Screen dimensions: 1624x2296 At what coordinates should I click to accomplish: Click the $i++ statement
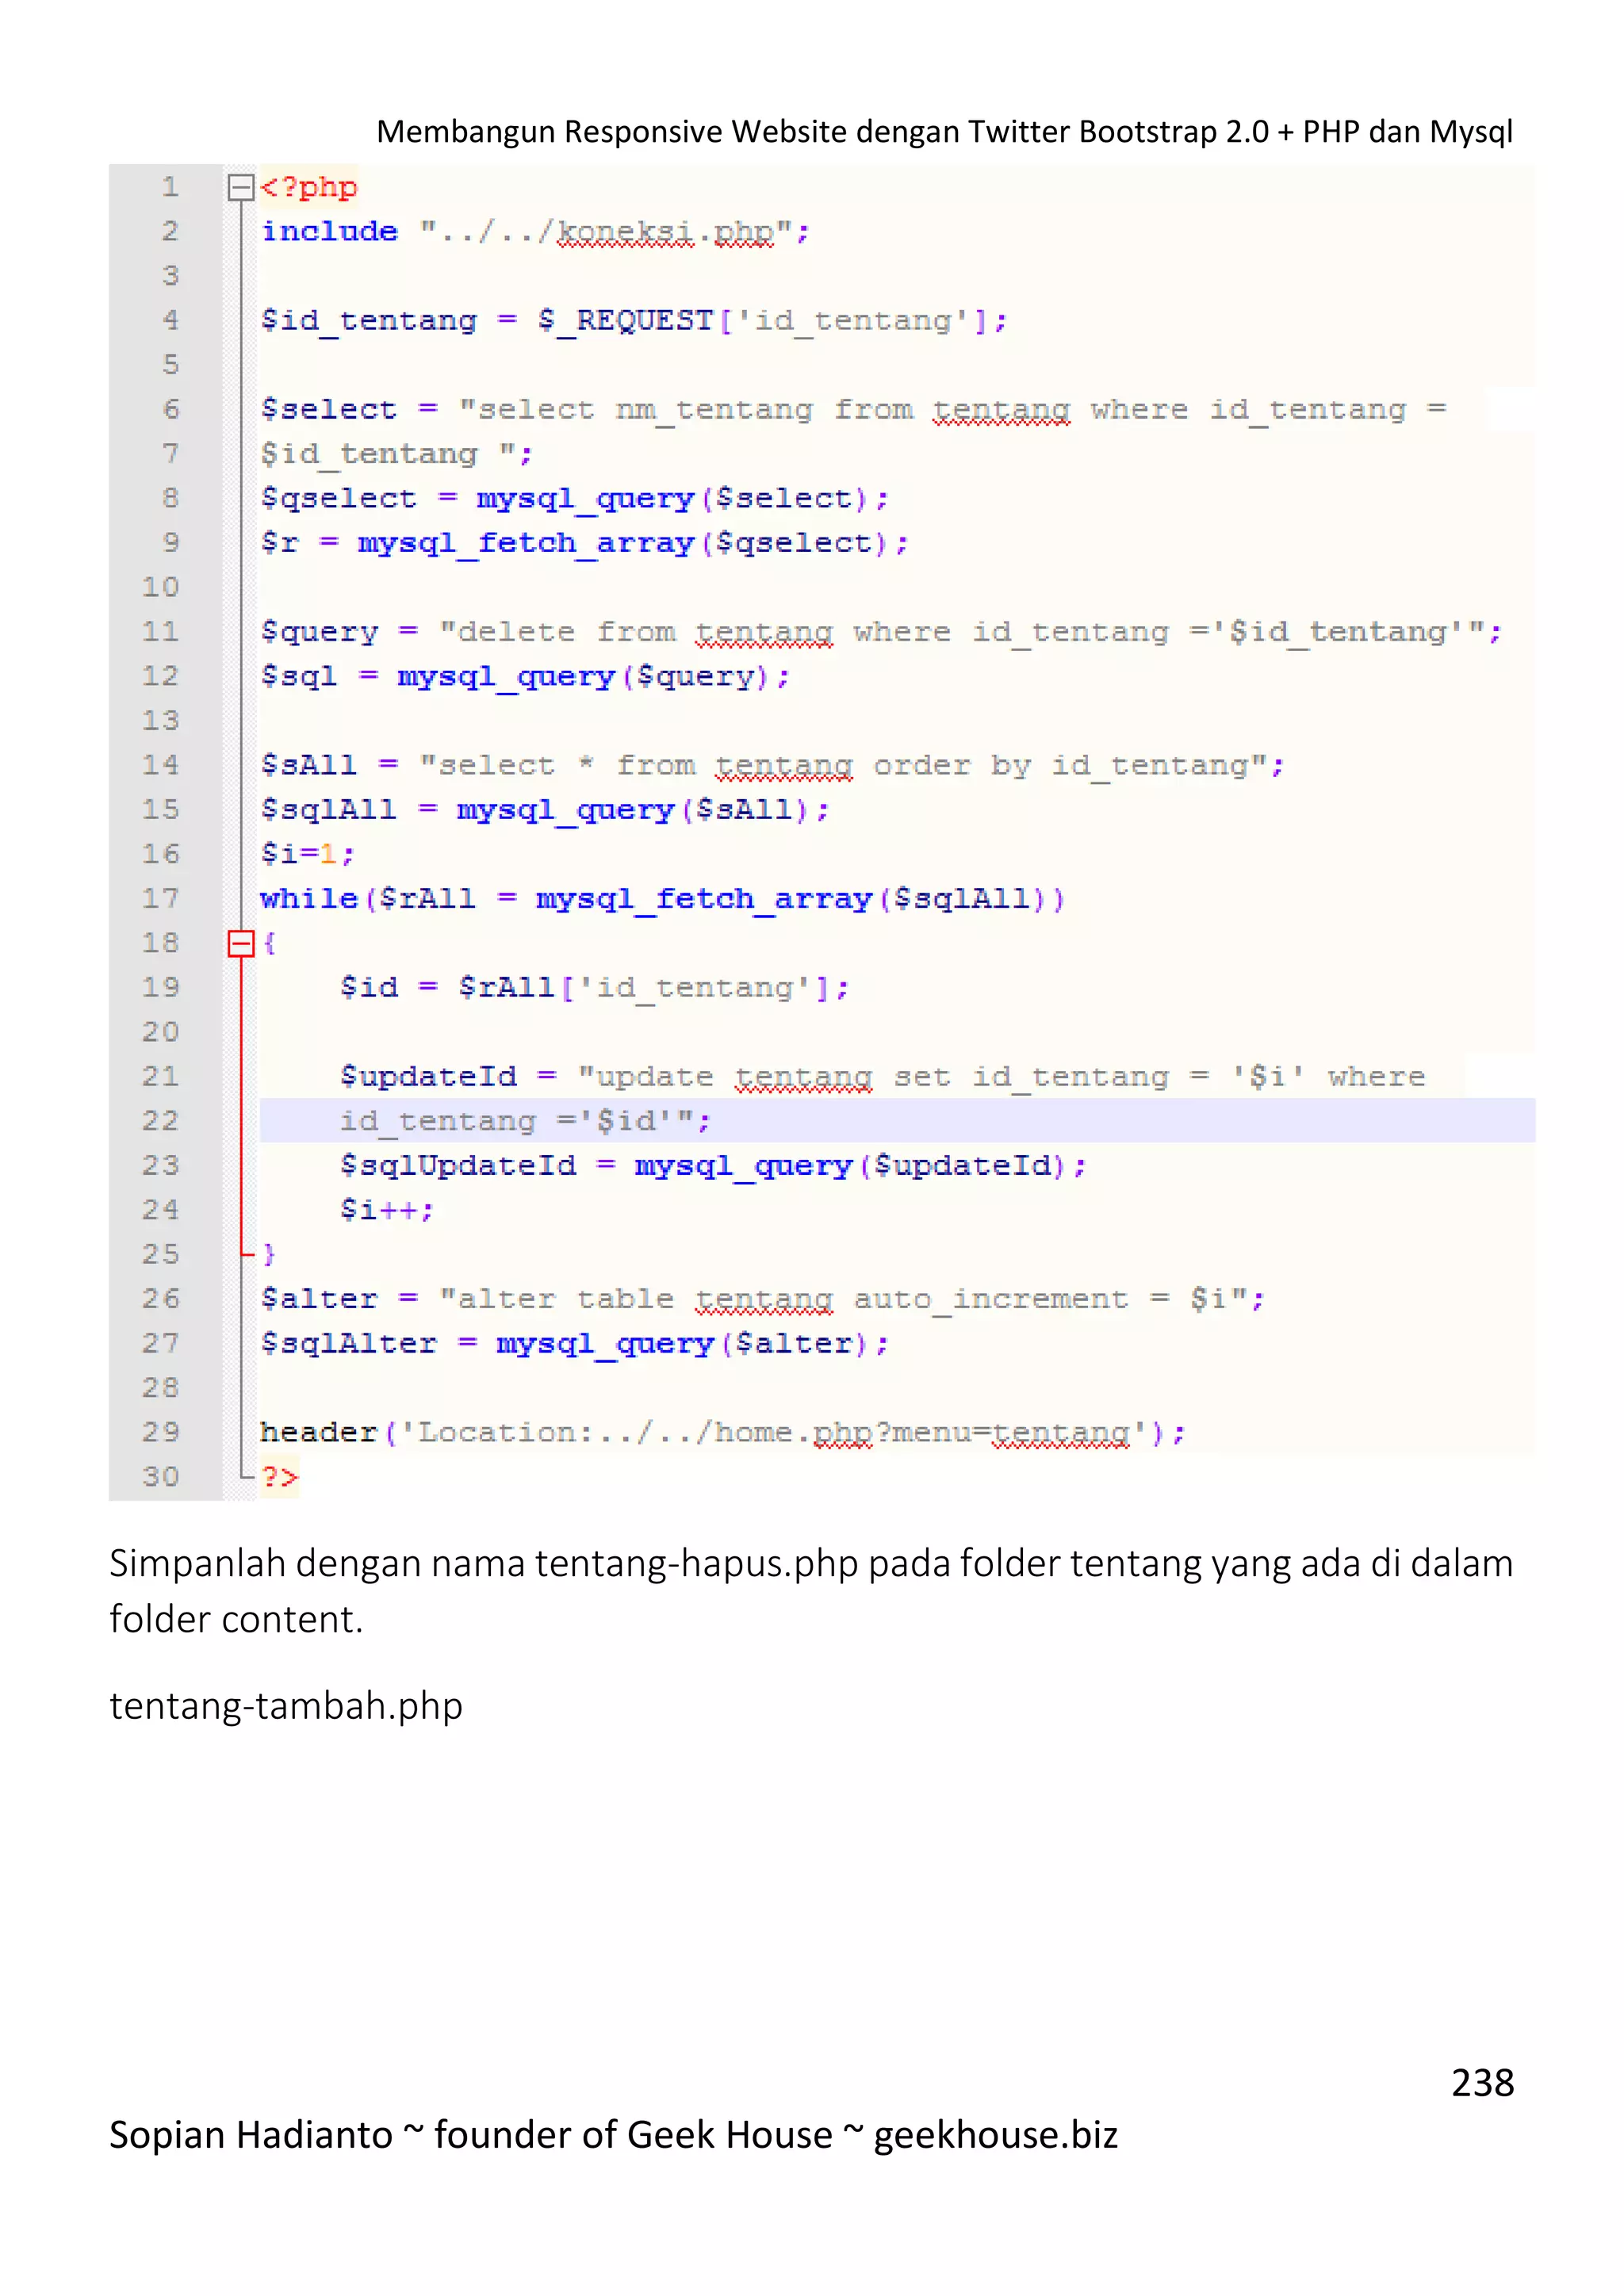(x=386, y=1210)
